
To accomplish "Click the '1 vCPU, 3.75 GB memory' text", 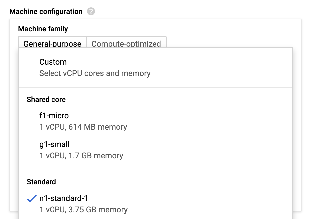I will 83,210.
